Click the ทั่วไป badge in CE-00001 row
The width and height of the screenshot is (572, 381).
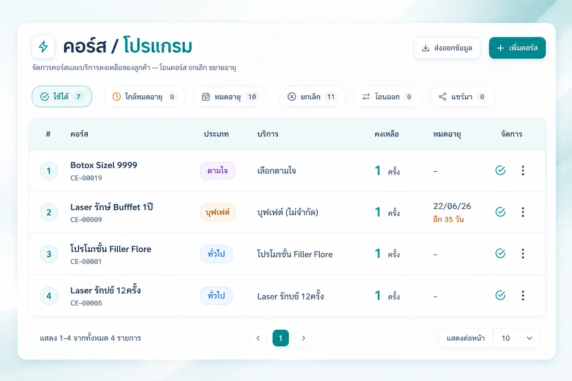[216, 254]
